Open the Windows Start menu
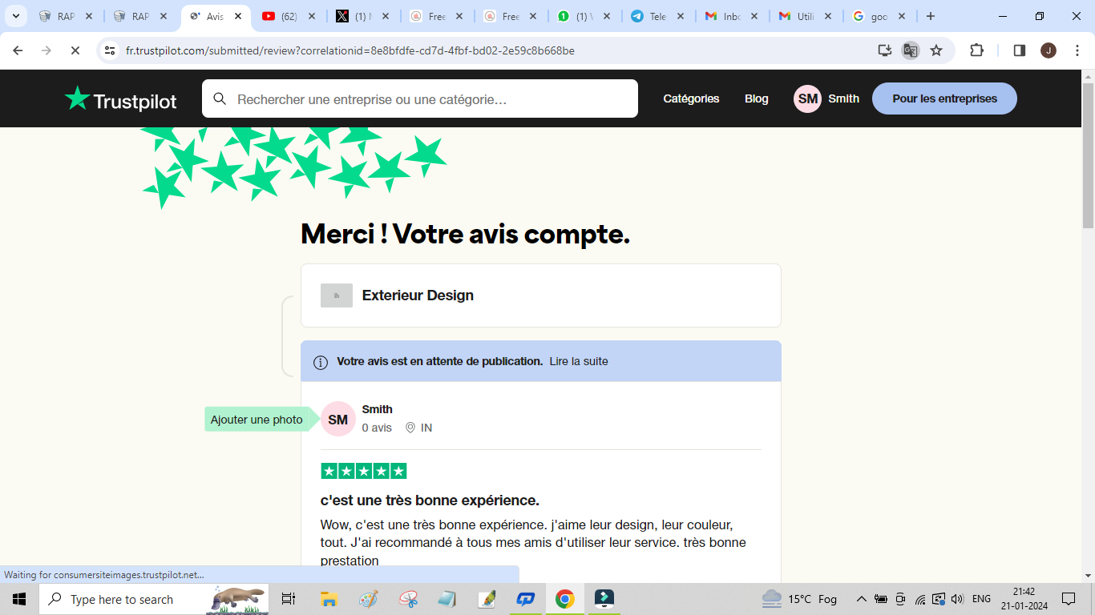This screenshot has width=1095, height=615. [19, 599]
